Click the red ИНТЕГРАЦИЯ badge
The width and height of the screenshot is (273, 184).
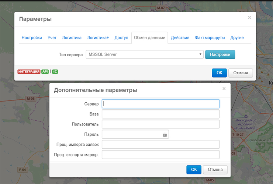click(x=29, y=72)
